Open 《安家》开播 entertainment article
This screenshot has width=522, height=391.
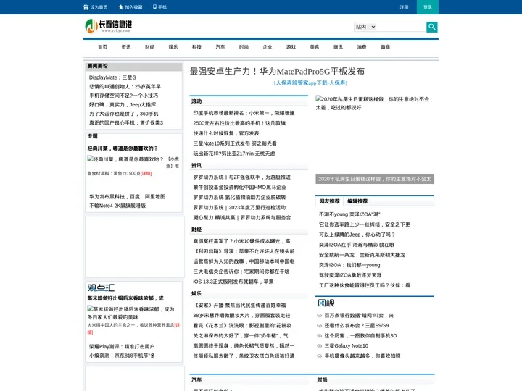coord(239,306)
